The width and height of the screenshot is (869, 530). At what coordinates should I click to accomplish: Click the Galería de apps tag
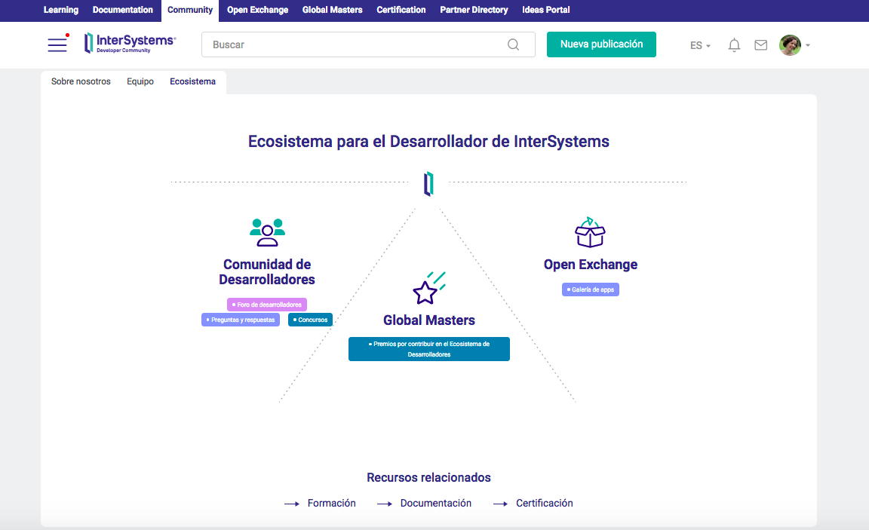(x=590, y=290)
